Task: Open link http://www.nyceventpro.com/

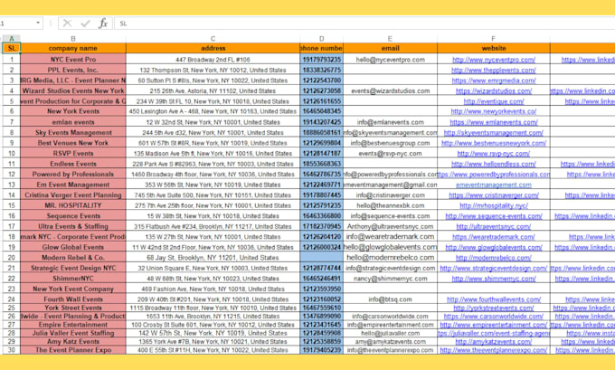Action: [494, 60]
